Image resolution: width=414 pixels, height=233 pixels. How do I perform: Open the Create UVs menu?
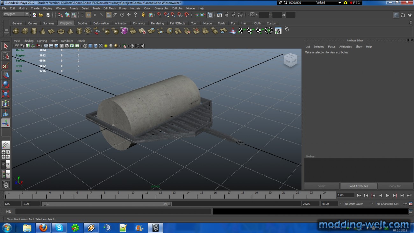pos(161,8)
